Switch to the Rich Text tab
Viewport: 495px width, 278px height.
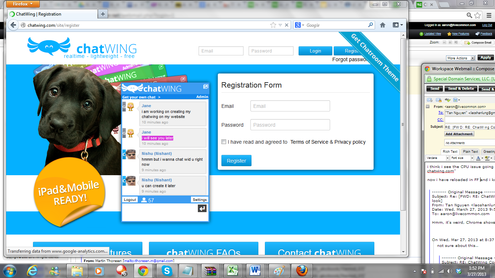(x=450, y=152)
